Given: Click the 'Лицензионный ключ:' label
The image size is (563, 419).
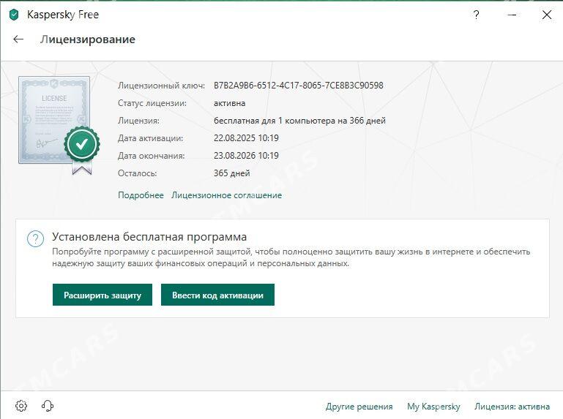Looking at the screenshot, I should coord(161,86).
